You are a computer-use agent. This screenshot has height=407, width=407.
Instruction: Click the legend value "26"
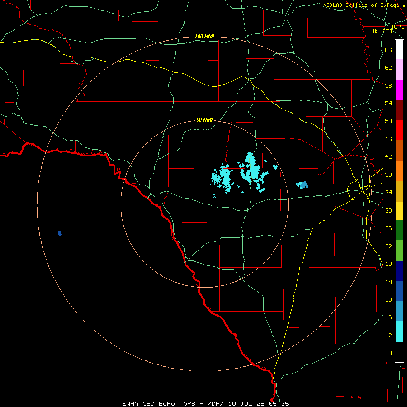click(388, 228)
